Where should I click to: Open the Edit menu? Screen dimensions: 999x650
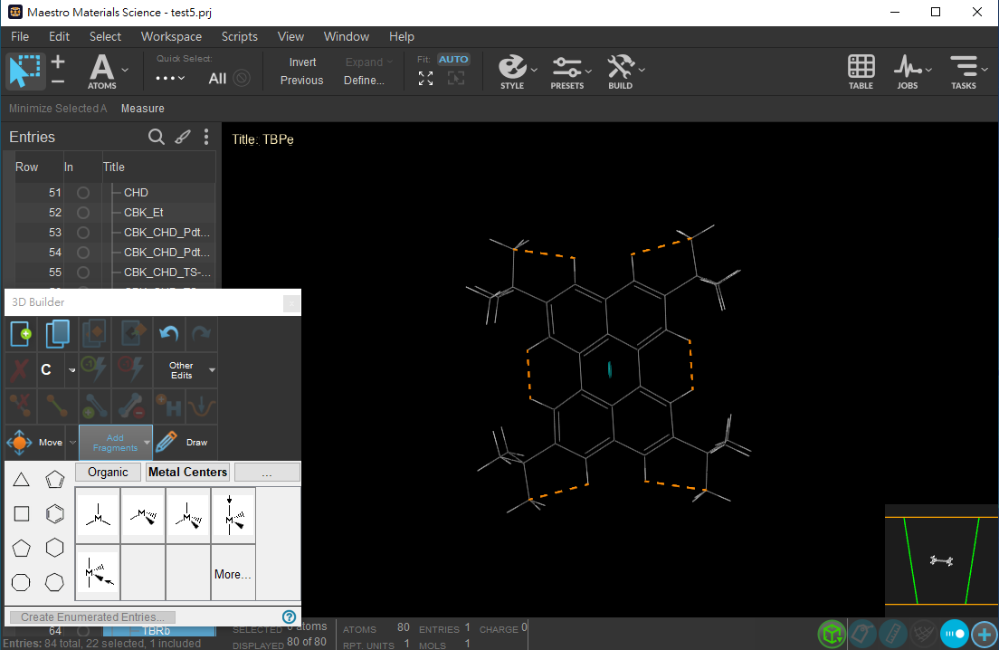pyautogui.click(x=59, y=36)
